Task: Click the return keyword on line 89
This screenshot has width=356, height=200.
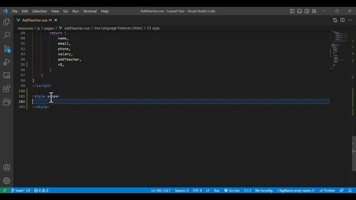Action: tap(56, 33)
